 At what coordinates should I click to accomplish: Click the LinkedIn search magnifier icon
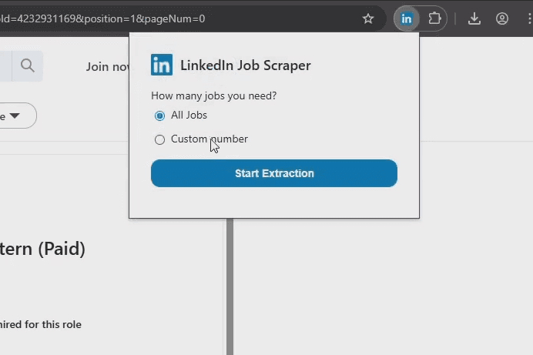pos(28,65)
